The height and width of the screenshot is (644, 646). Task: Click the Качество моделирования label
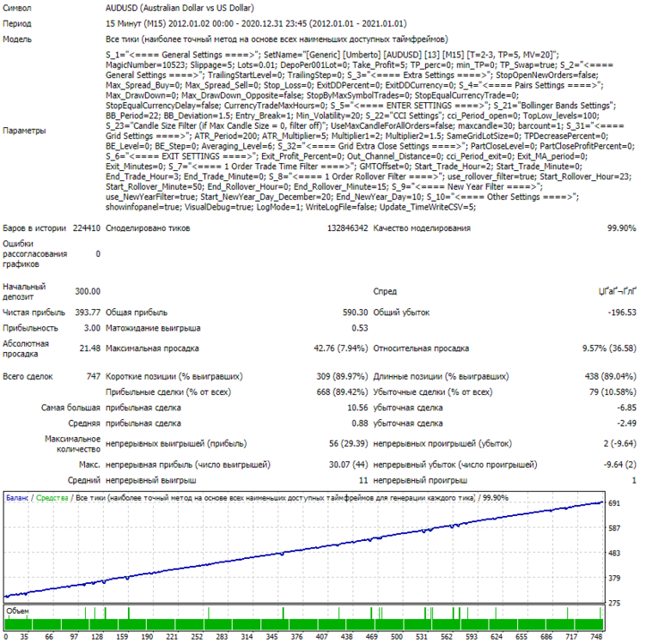422,228
